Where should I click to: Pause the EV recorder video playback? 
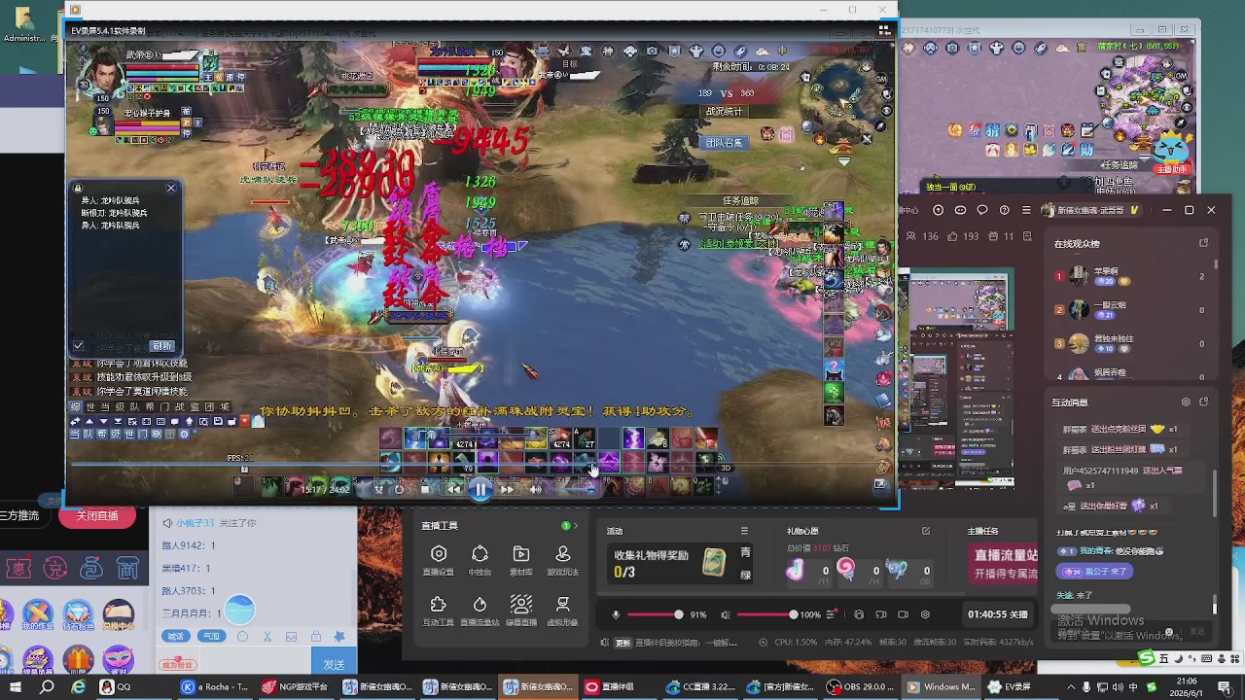480,490
